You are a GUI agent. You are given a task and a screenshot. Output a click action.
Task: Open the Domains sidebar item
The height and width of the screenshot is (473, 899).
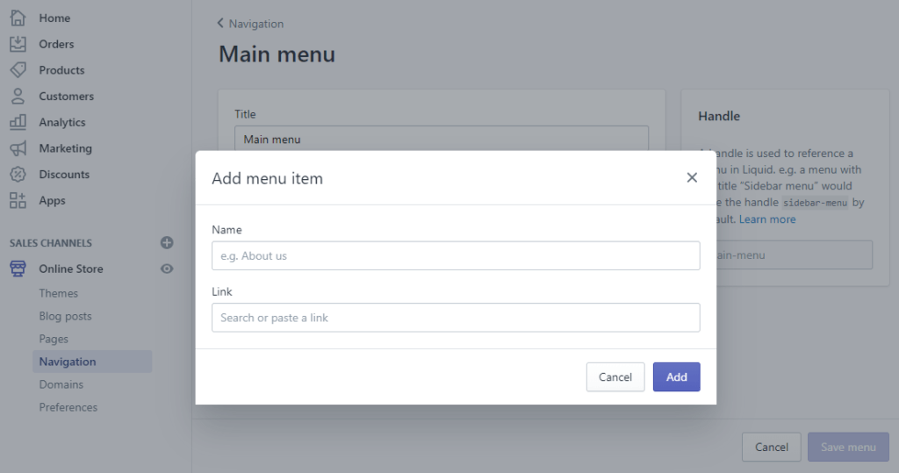pos(61,384)
